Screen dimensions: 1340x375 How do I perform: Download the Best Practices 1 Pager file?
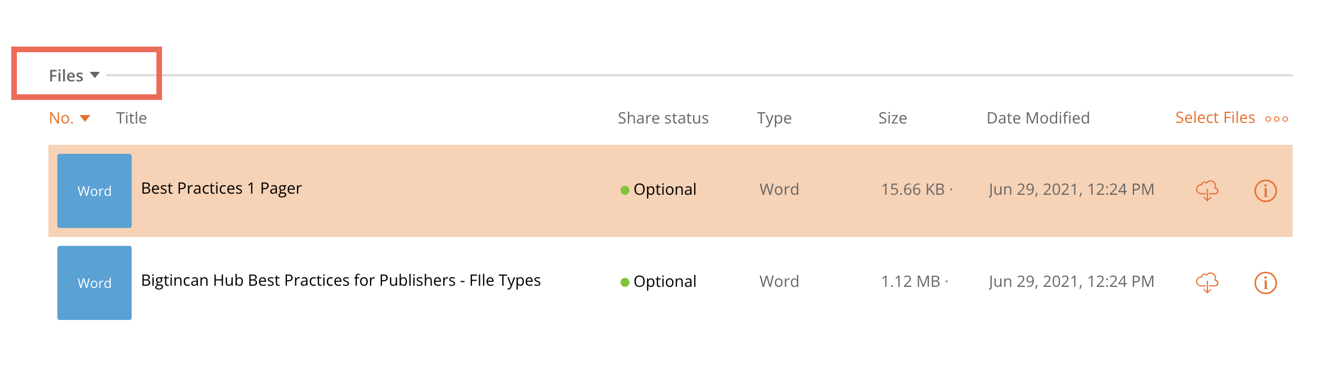[1207, 191]
